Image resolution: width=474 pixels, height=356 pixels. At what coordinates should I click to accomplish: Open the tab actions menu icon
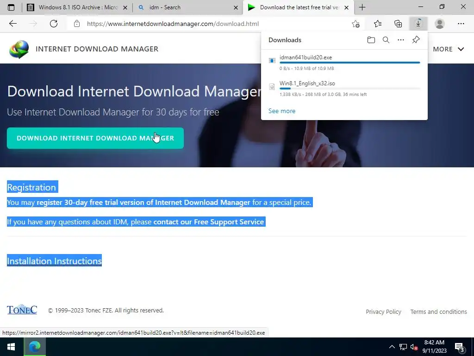[11, 7]
